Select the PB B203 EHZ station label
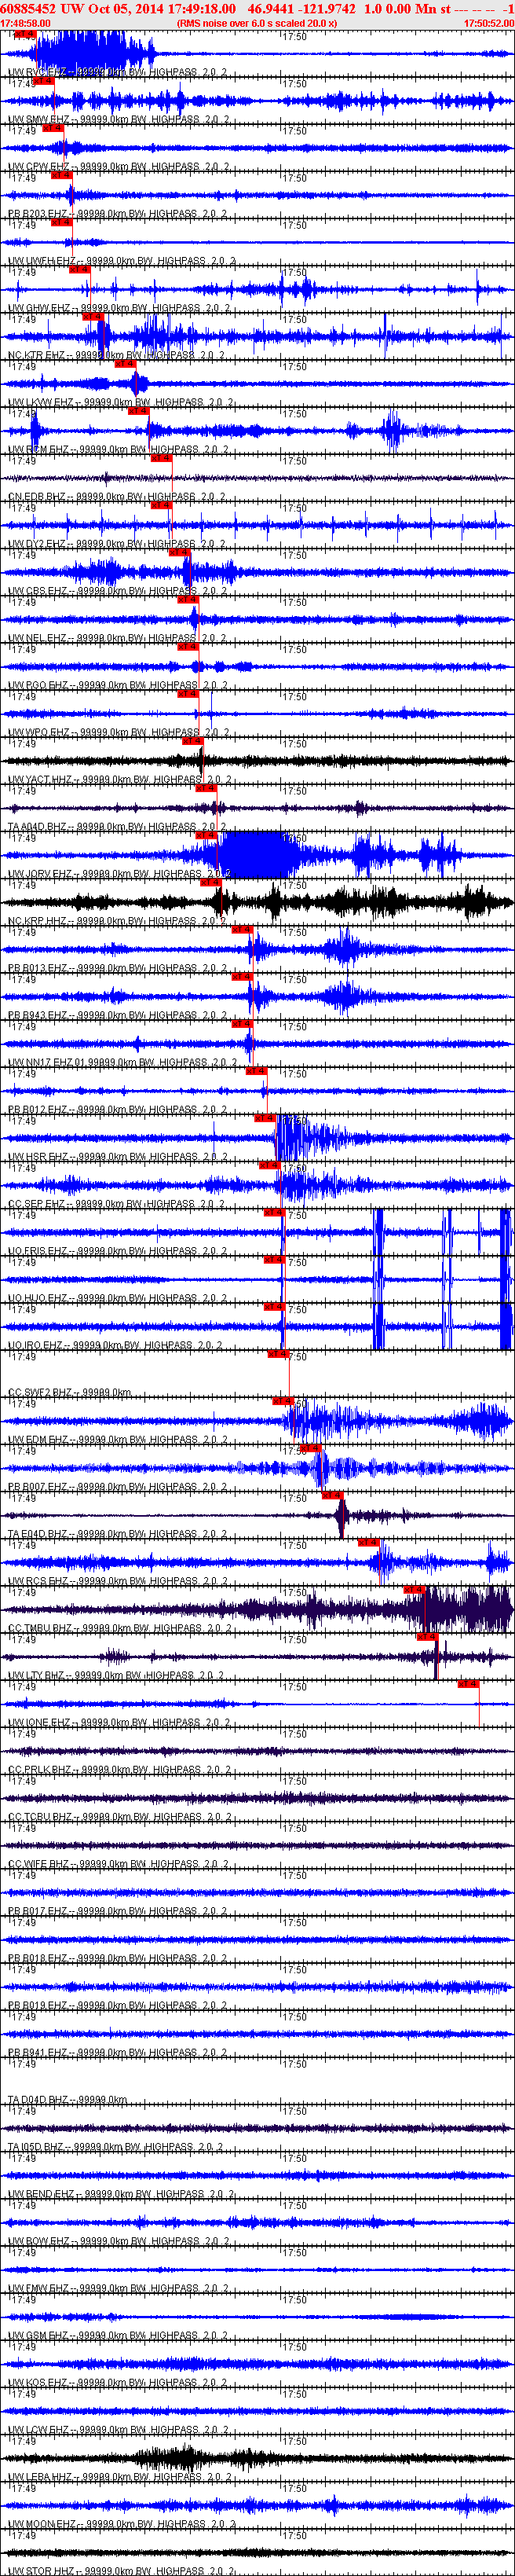Image resolution: width=515 pixels, height=2576 pixels. pos(118,213)
